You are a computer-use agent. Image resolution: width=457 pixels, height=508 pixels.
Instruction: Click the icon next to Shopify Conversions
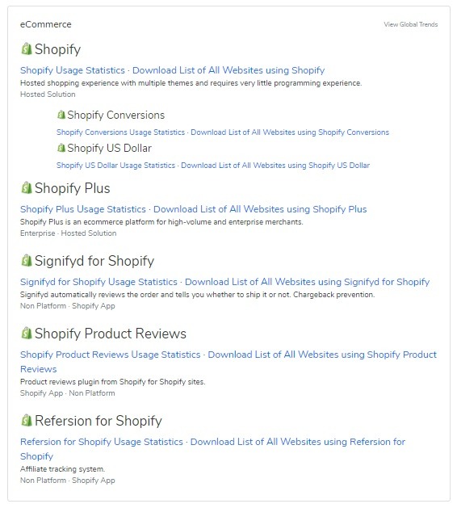tap(61, 115)
